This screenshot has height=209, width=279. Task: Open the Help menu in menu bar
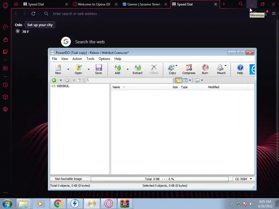coord(118,59)
